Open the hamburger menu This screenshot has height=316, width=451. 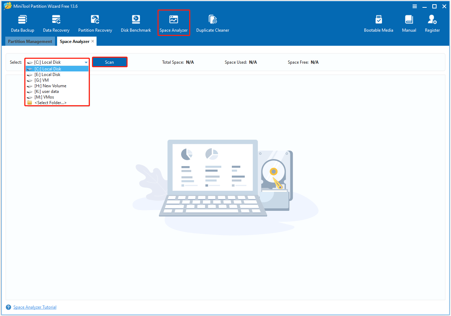click(415, 6)
